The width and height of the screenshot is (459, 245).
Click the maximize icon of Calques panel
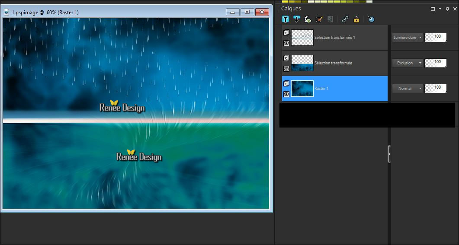[433, 9]
